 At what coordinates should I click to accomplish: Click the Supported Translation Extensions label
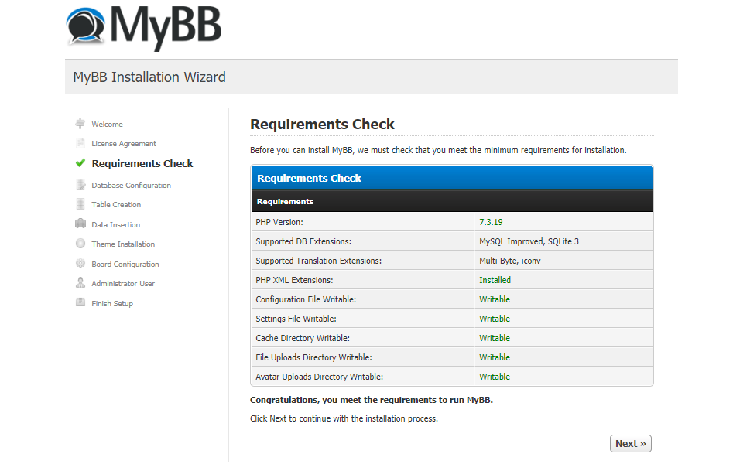pos(318,261)
